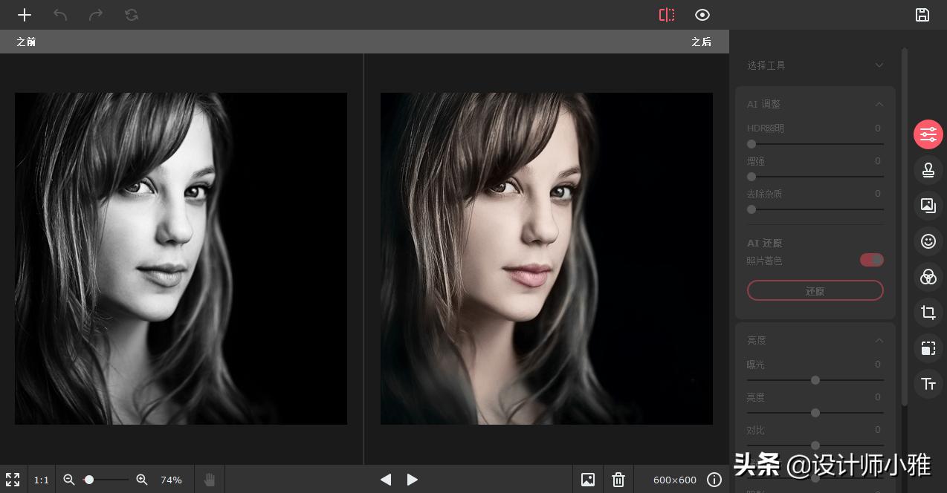The width and height of the screenshot is (947, 493).
Task: Open the background image tool tab
Action: (928, 205)
